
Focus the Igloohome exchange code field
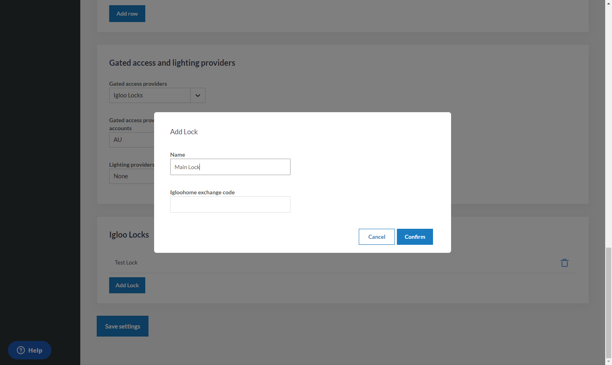click(x=230, y=204)
